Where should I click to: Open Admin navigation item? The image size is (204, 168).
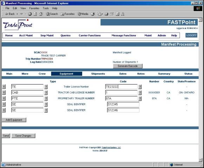click(x=162, y=35)
